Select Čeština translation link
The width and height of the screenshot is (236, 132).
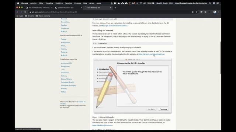pos(64,39)
